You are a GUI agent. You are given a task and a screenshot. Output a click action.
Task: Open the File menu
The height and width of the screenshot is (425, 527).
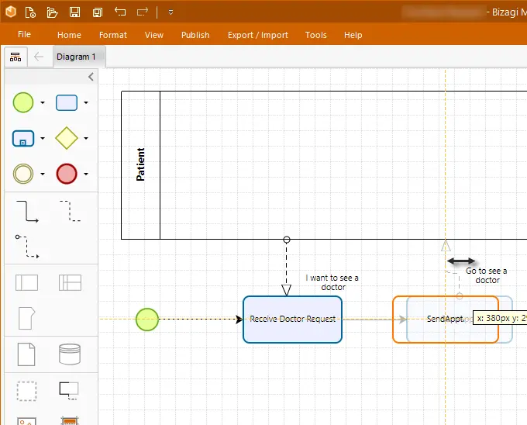[24, 34]
